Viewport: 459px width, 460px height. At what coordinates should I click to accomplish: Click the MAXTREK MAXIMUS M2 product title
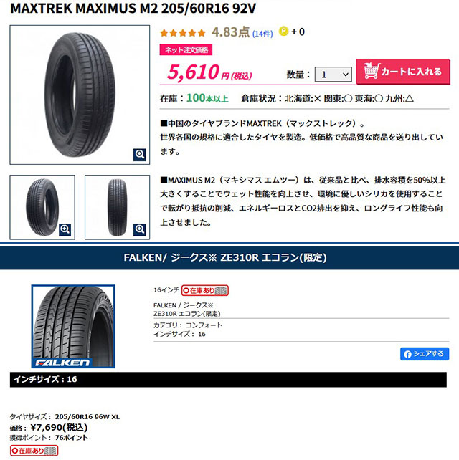(133, 8)
